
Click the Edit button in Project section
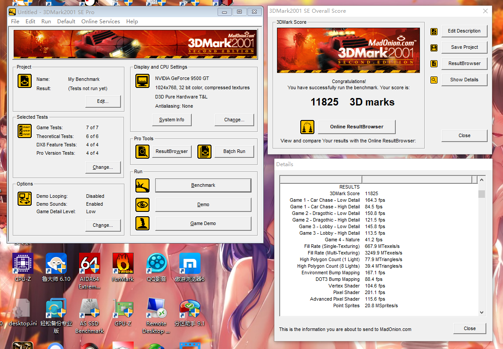[103, 102]
